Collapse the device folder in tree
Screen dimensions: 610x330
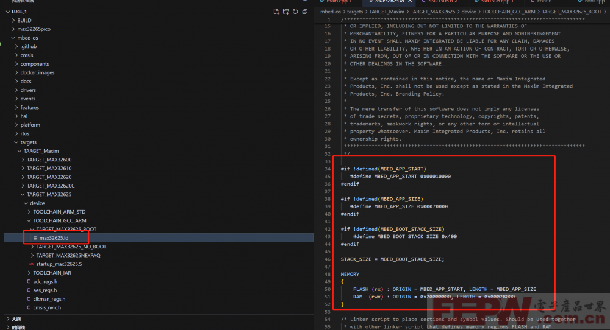26,203
